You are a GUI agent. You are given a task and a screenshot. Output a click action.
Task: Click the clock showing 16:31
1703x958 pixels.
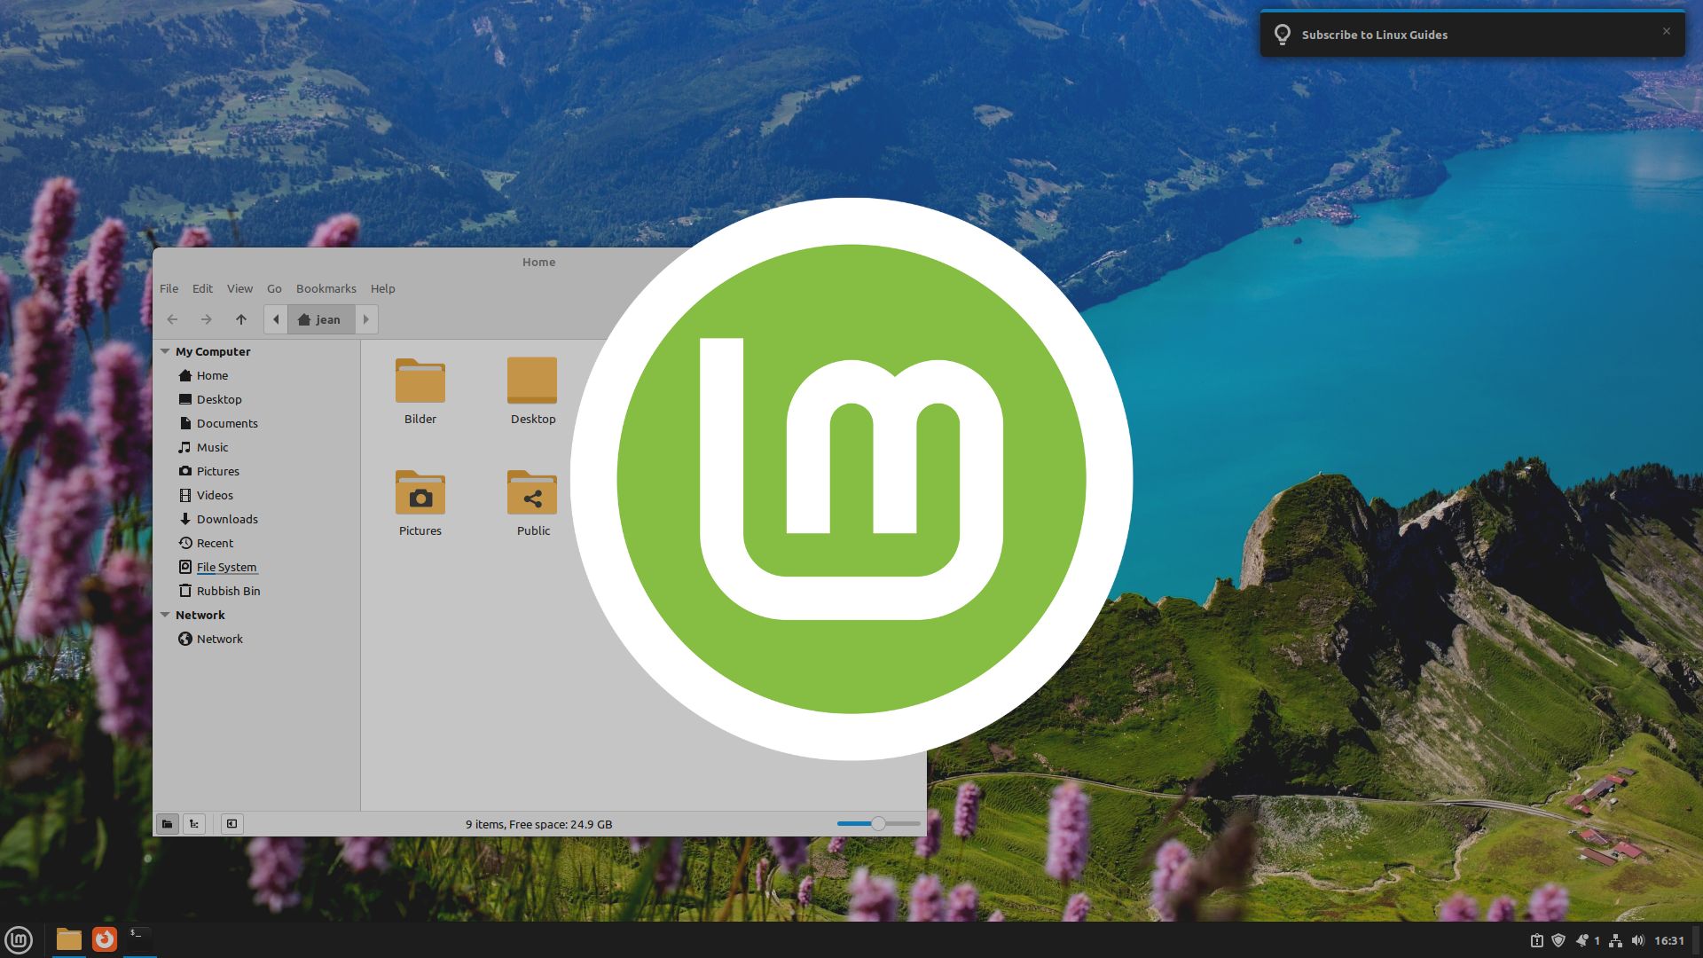[1668, 940]
